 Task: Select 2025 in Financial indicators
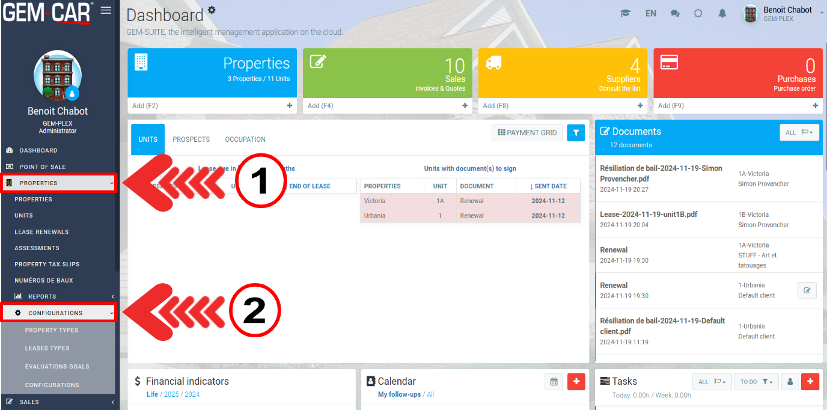(172, 394)
